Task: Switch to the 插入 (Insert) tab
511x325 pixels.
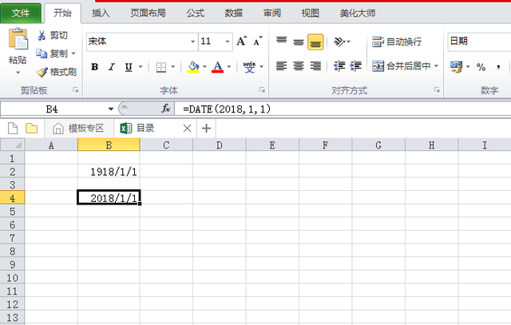Action: (101, 13)
